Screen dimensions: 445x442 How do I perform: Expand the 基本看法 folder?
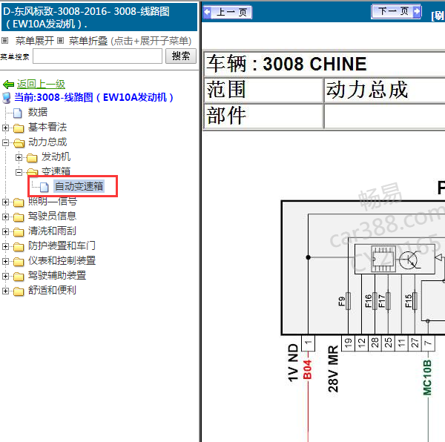[5, 128]
